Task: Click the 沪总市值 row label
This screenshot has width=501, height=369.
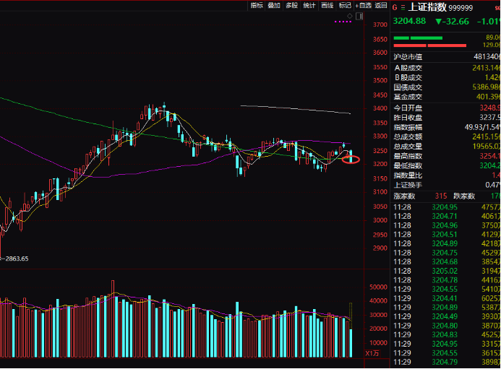Action: click(408, 57)
